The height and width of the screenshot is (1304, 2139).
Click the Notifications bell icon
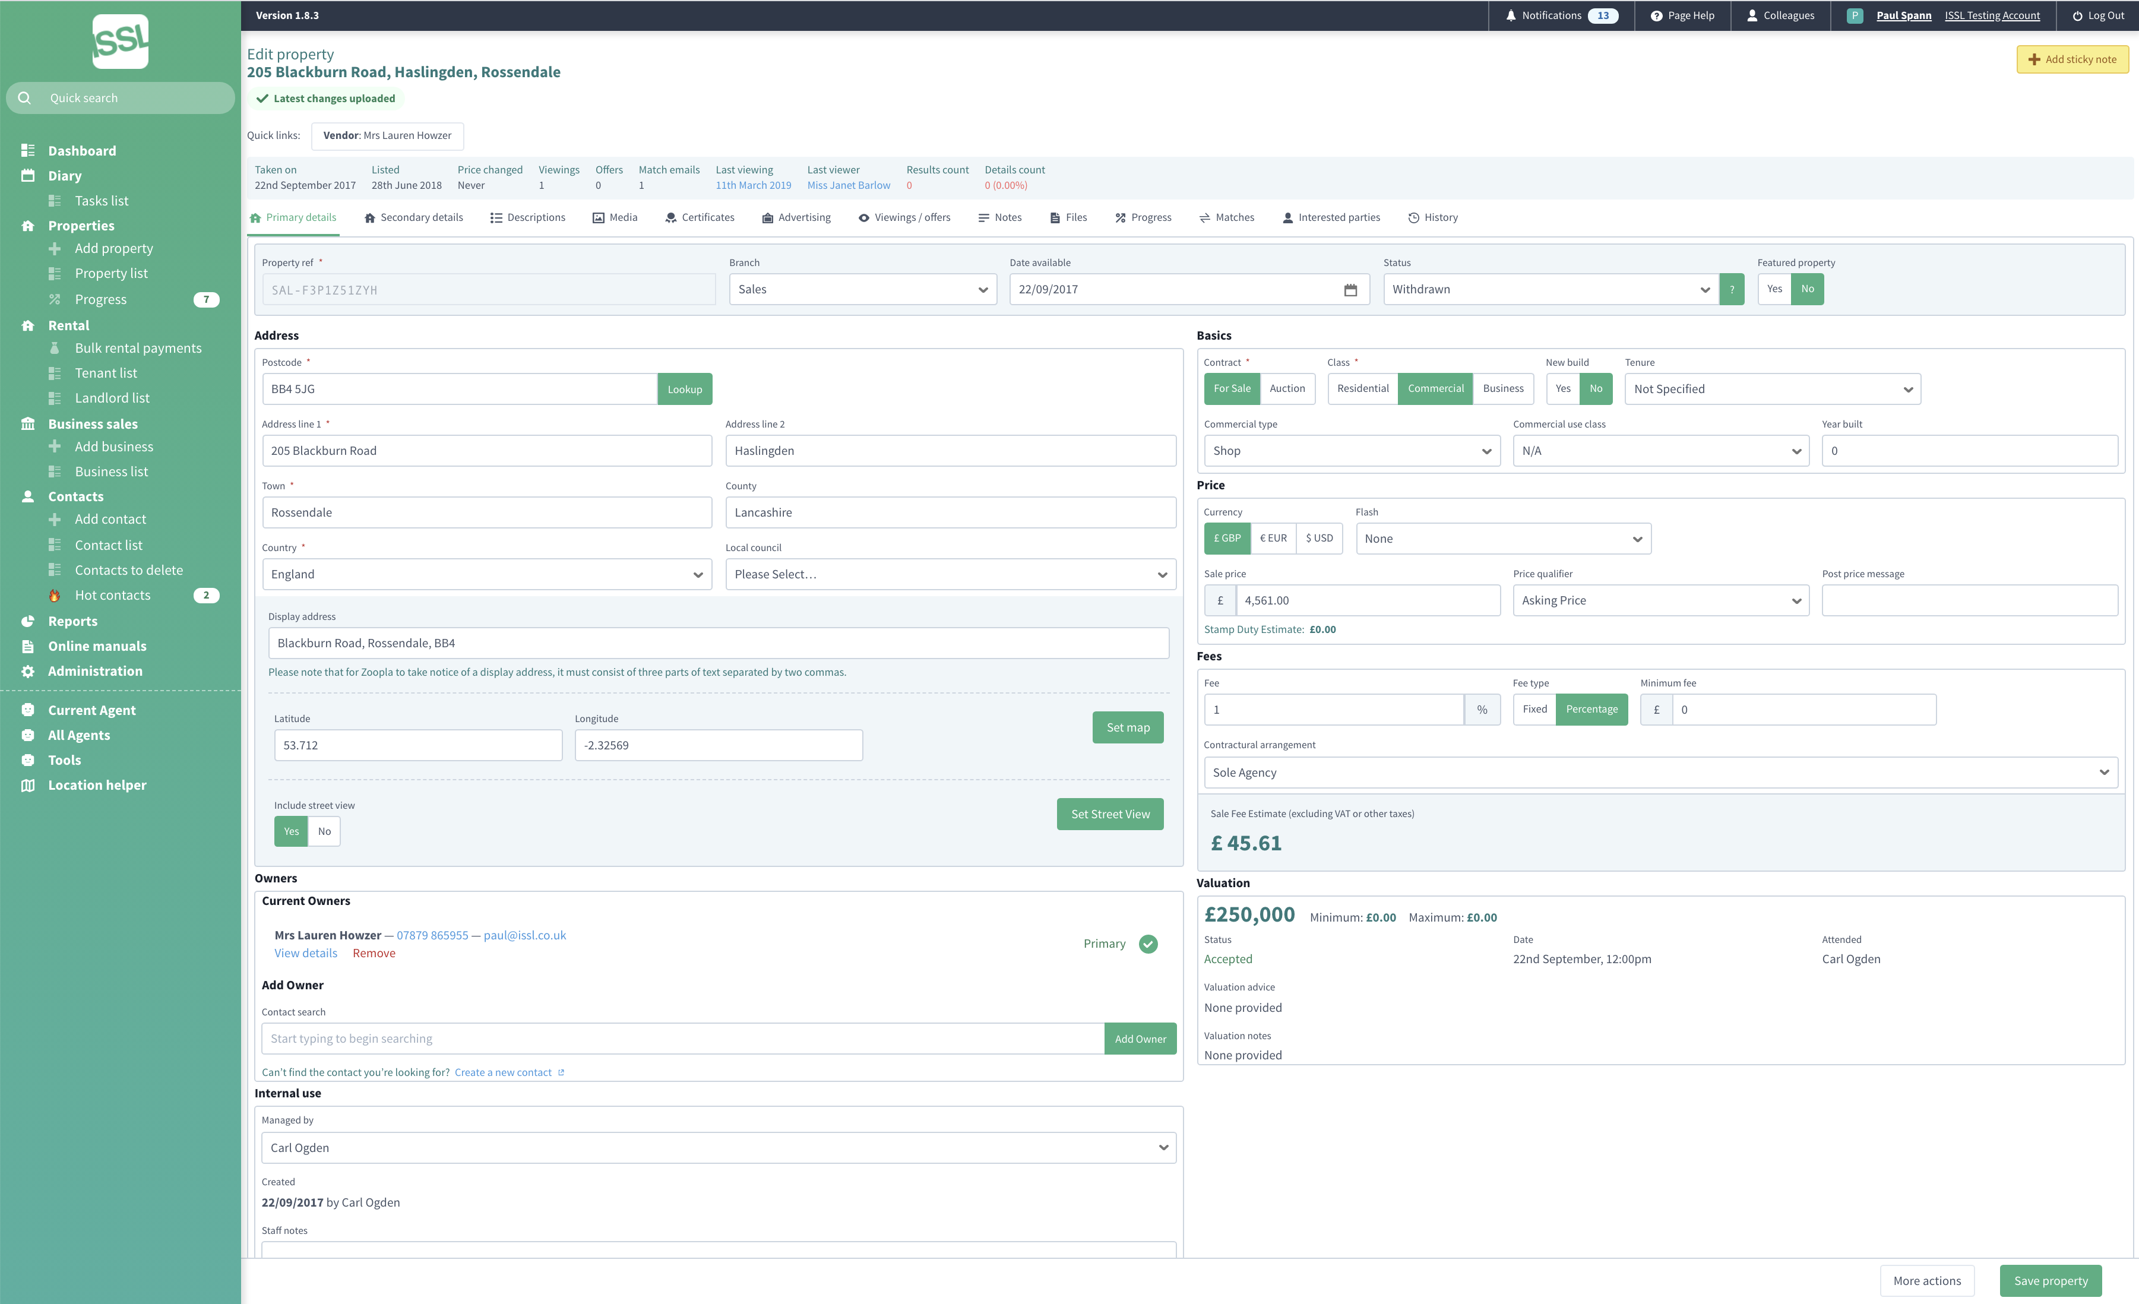click(x=1511, y=15)
